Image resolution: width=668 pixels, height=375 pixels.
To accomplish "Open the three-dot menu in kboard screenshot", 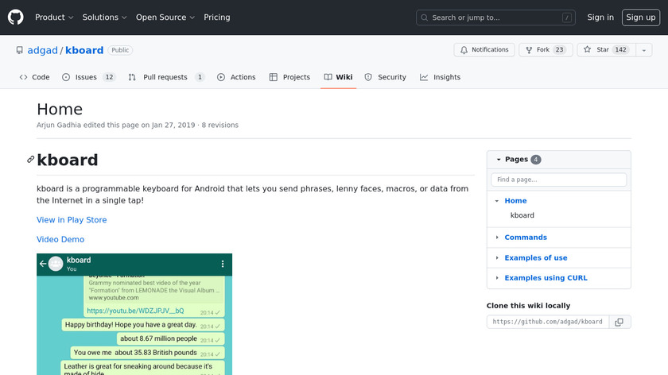I will (222, 264).
